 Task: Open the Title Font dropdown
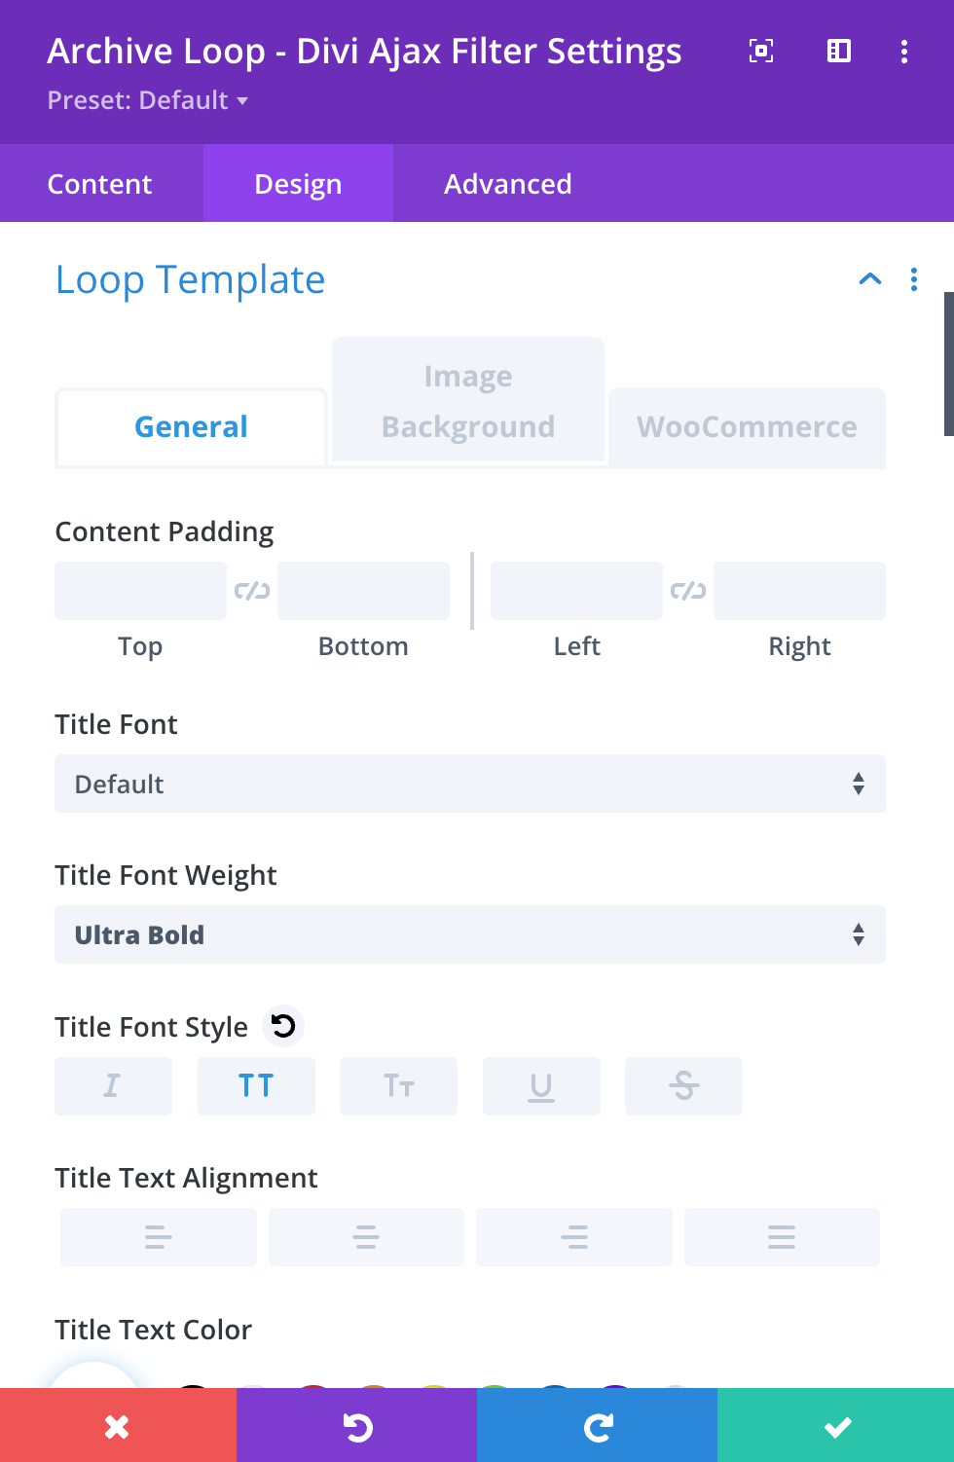coord(469,785)
